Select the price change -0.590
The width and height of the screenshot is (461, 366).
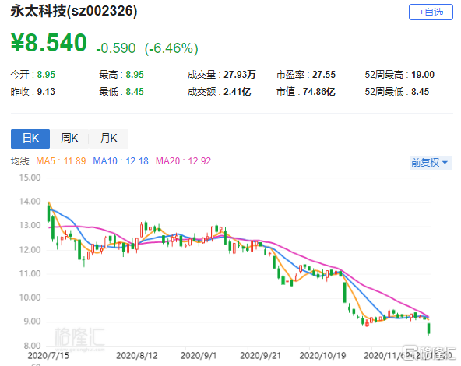click(116, 48)
